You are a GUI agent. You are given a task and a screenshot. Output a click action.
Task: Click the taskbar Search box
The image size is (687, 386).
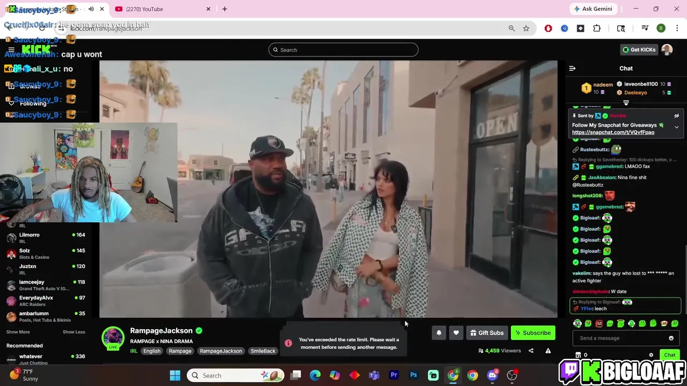tap(236, 375)
